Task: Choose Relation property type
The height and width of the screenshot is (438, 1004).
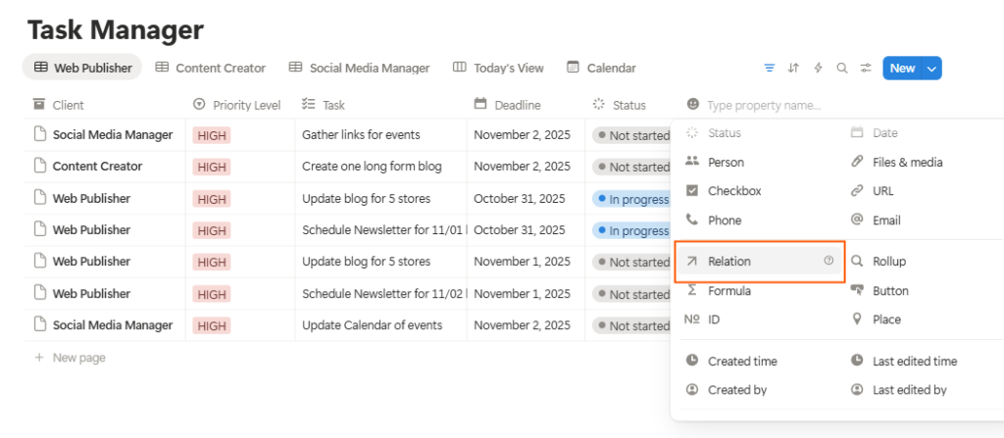Action: pyautogui.click(x=729, y=262)
